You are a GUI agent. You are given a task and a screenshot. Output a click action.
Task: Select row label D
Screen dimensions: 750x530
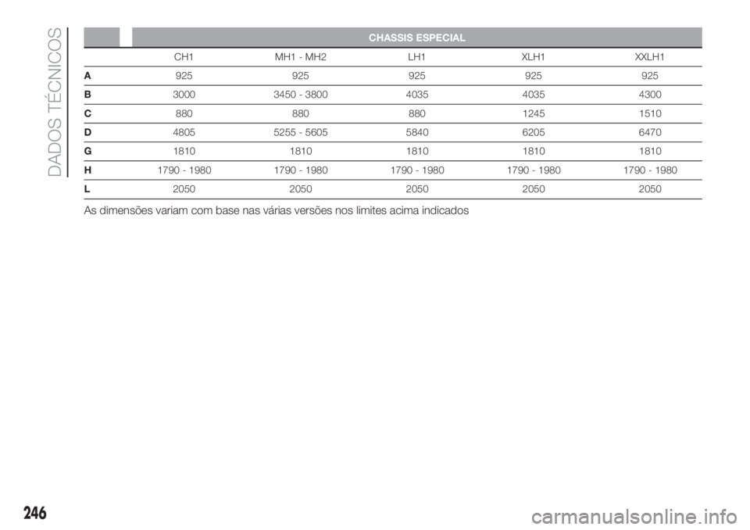click(x=87, y=132)
